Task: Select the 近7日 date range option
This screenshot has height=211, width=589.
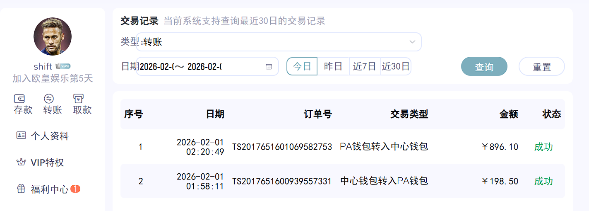Action: click(365, 66)
